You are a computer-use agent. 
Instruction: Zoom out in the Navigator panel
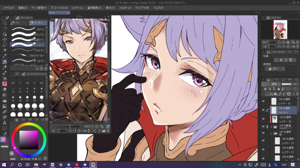coord(279,42)
